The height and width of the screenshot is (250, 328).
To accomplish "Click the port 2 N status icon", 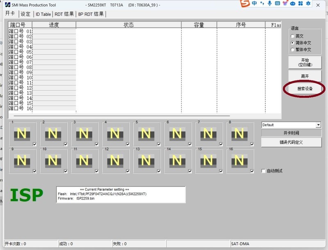I will (x=53, y=134).
